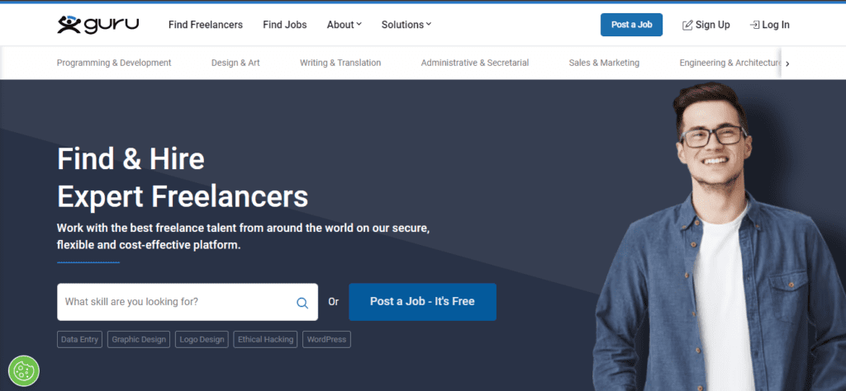Image resolution: width=846 pixels, height=391 pixels.
Task: Choose the Graphic Design skill tag
Action: (139, 339)
